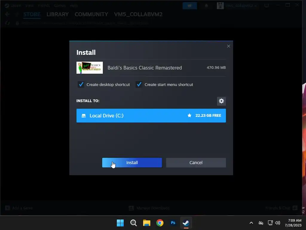
Task: Open File Explorer from taskbar
Action: click(146, 223)
